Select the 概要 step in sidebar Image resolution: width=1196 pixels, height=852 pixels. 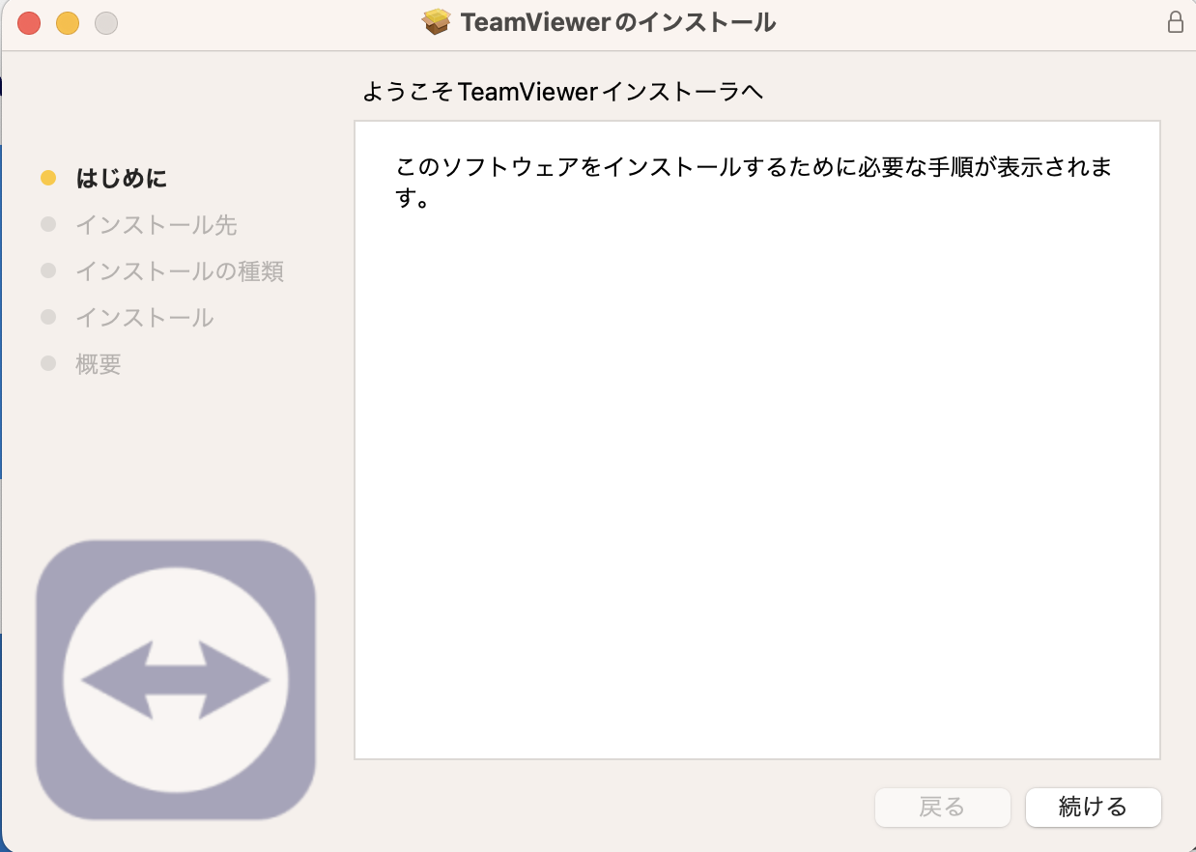pyautogui.click(x=99, y=364)
